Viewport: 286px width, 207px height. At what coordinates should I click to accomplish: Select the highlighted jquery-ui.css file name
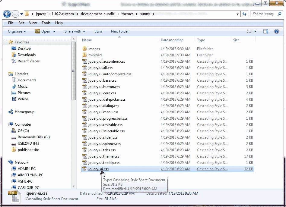(98, 169)
